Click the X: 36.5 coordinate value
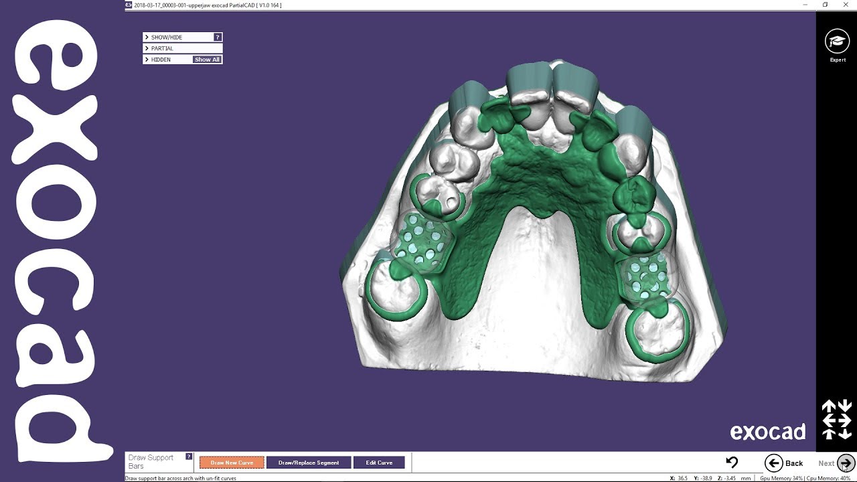The image size is (857, 482). coord(679,478)
